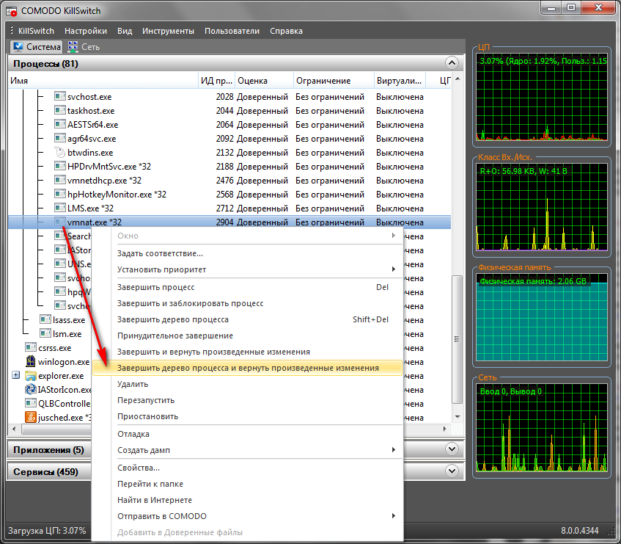
Task: Choose Приостановить in context menu
Action: [248, 416]
